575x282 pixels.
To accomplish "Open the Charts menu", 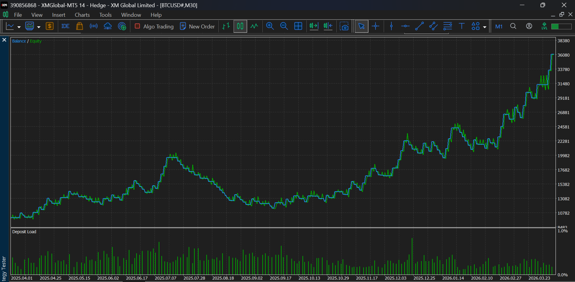I will tap(82, 15).
